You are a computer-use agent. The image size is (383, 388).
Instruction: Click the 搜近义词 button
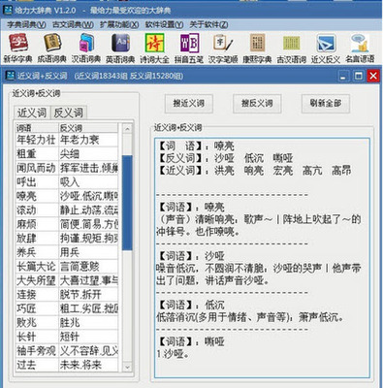[189, 104]
